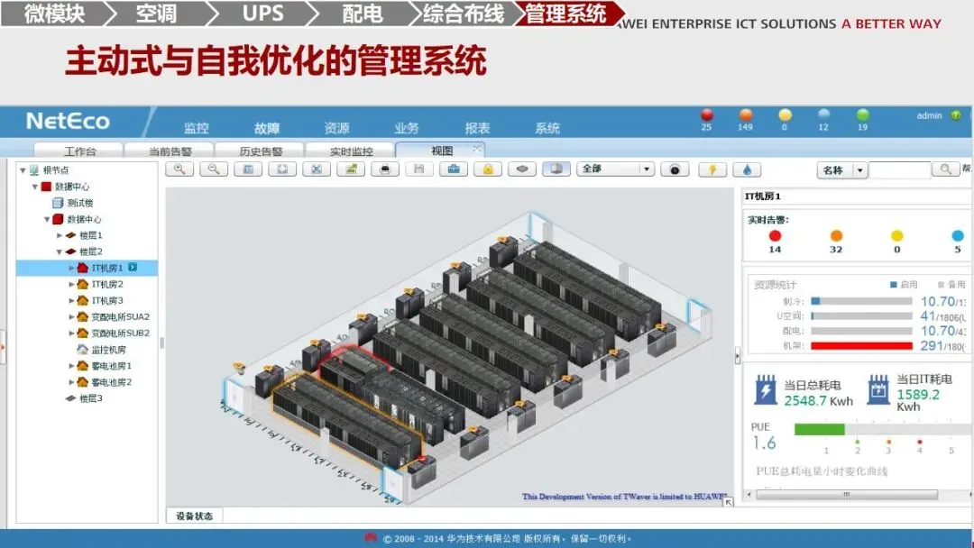Viewport: 974px width, 548px height.
Task: Toggle the 备用 legend in resource statistics
Action: pyautogui.click(x=951, y=284)
